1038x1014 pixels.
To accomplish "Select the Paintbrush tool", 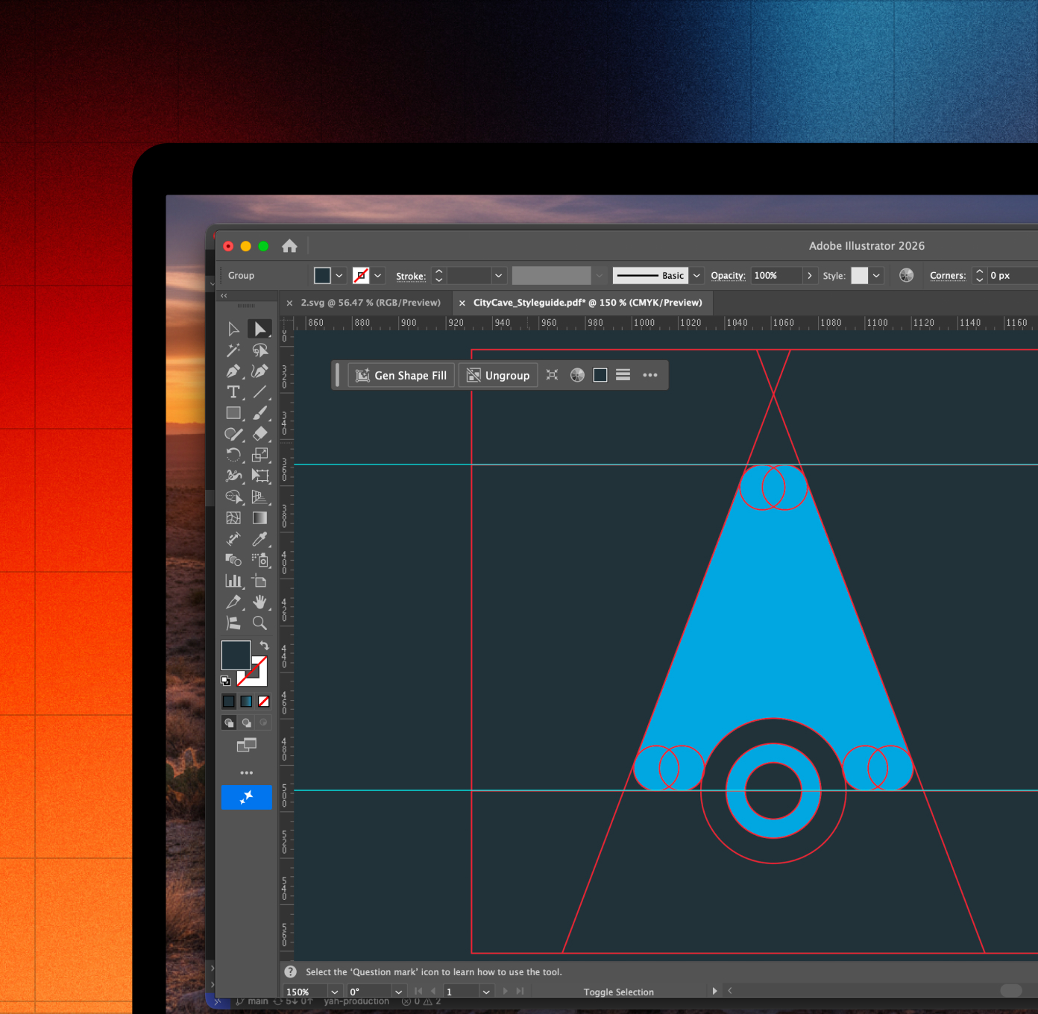I will pos(259,412).
